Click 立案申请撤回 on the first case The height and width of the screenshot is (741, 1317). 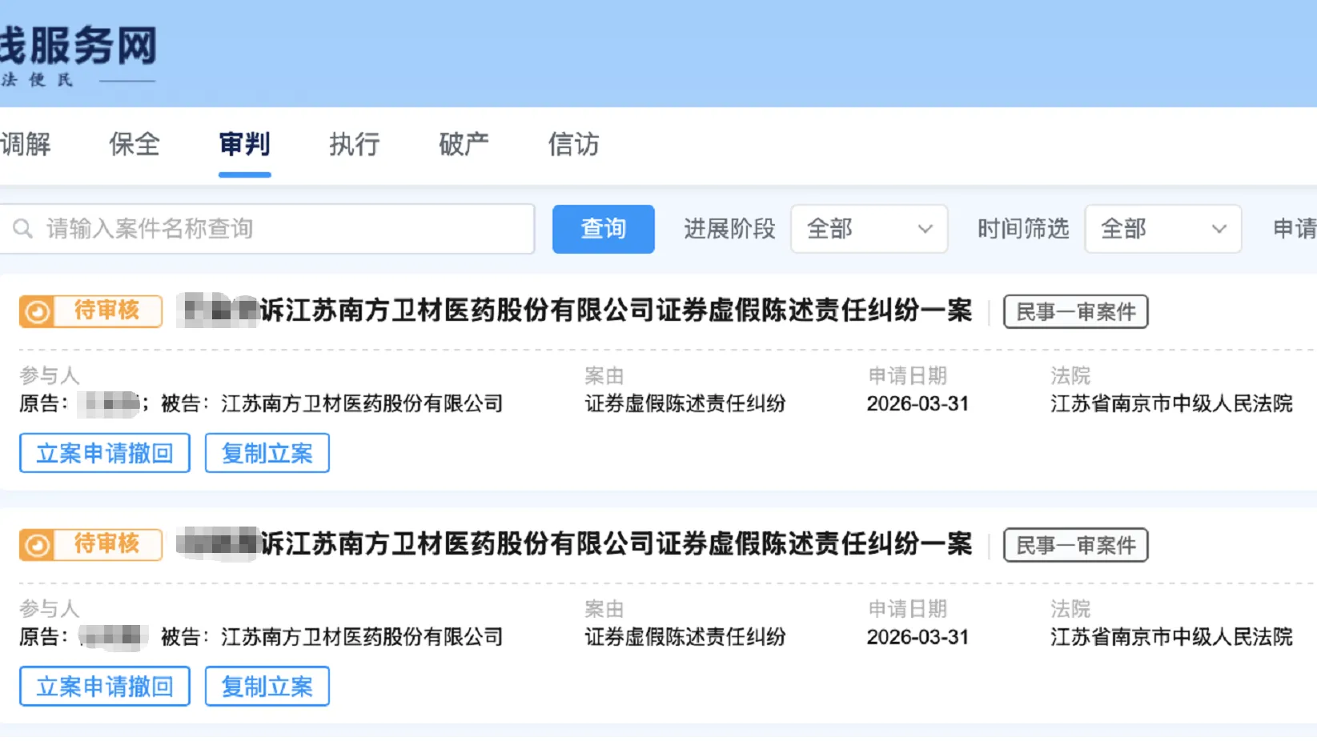(104, 453)
